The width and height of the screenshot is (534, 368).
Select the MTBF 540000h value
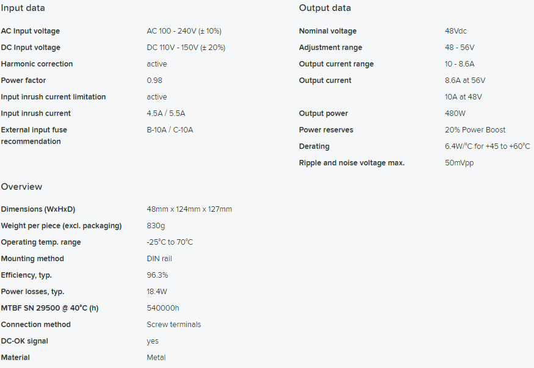pyautogui.click(x=163, y=308)
